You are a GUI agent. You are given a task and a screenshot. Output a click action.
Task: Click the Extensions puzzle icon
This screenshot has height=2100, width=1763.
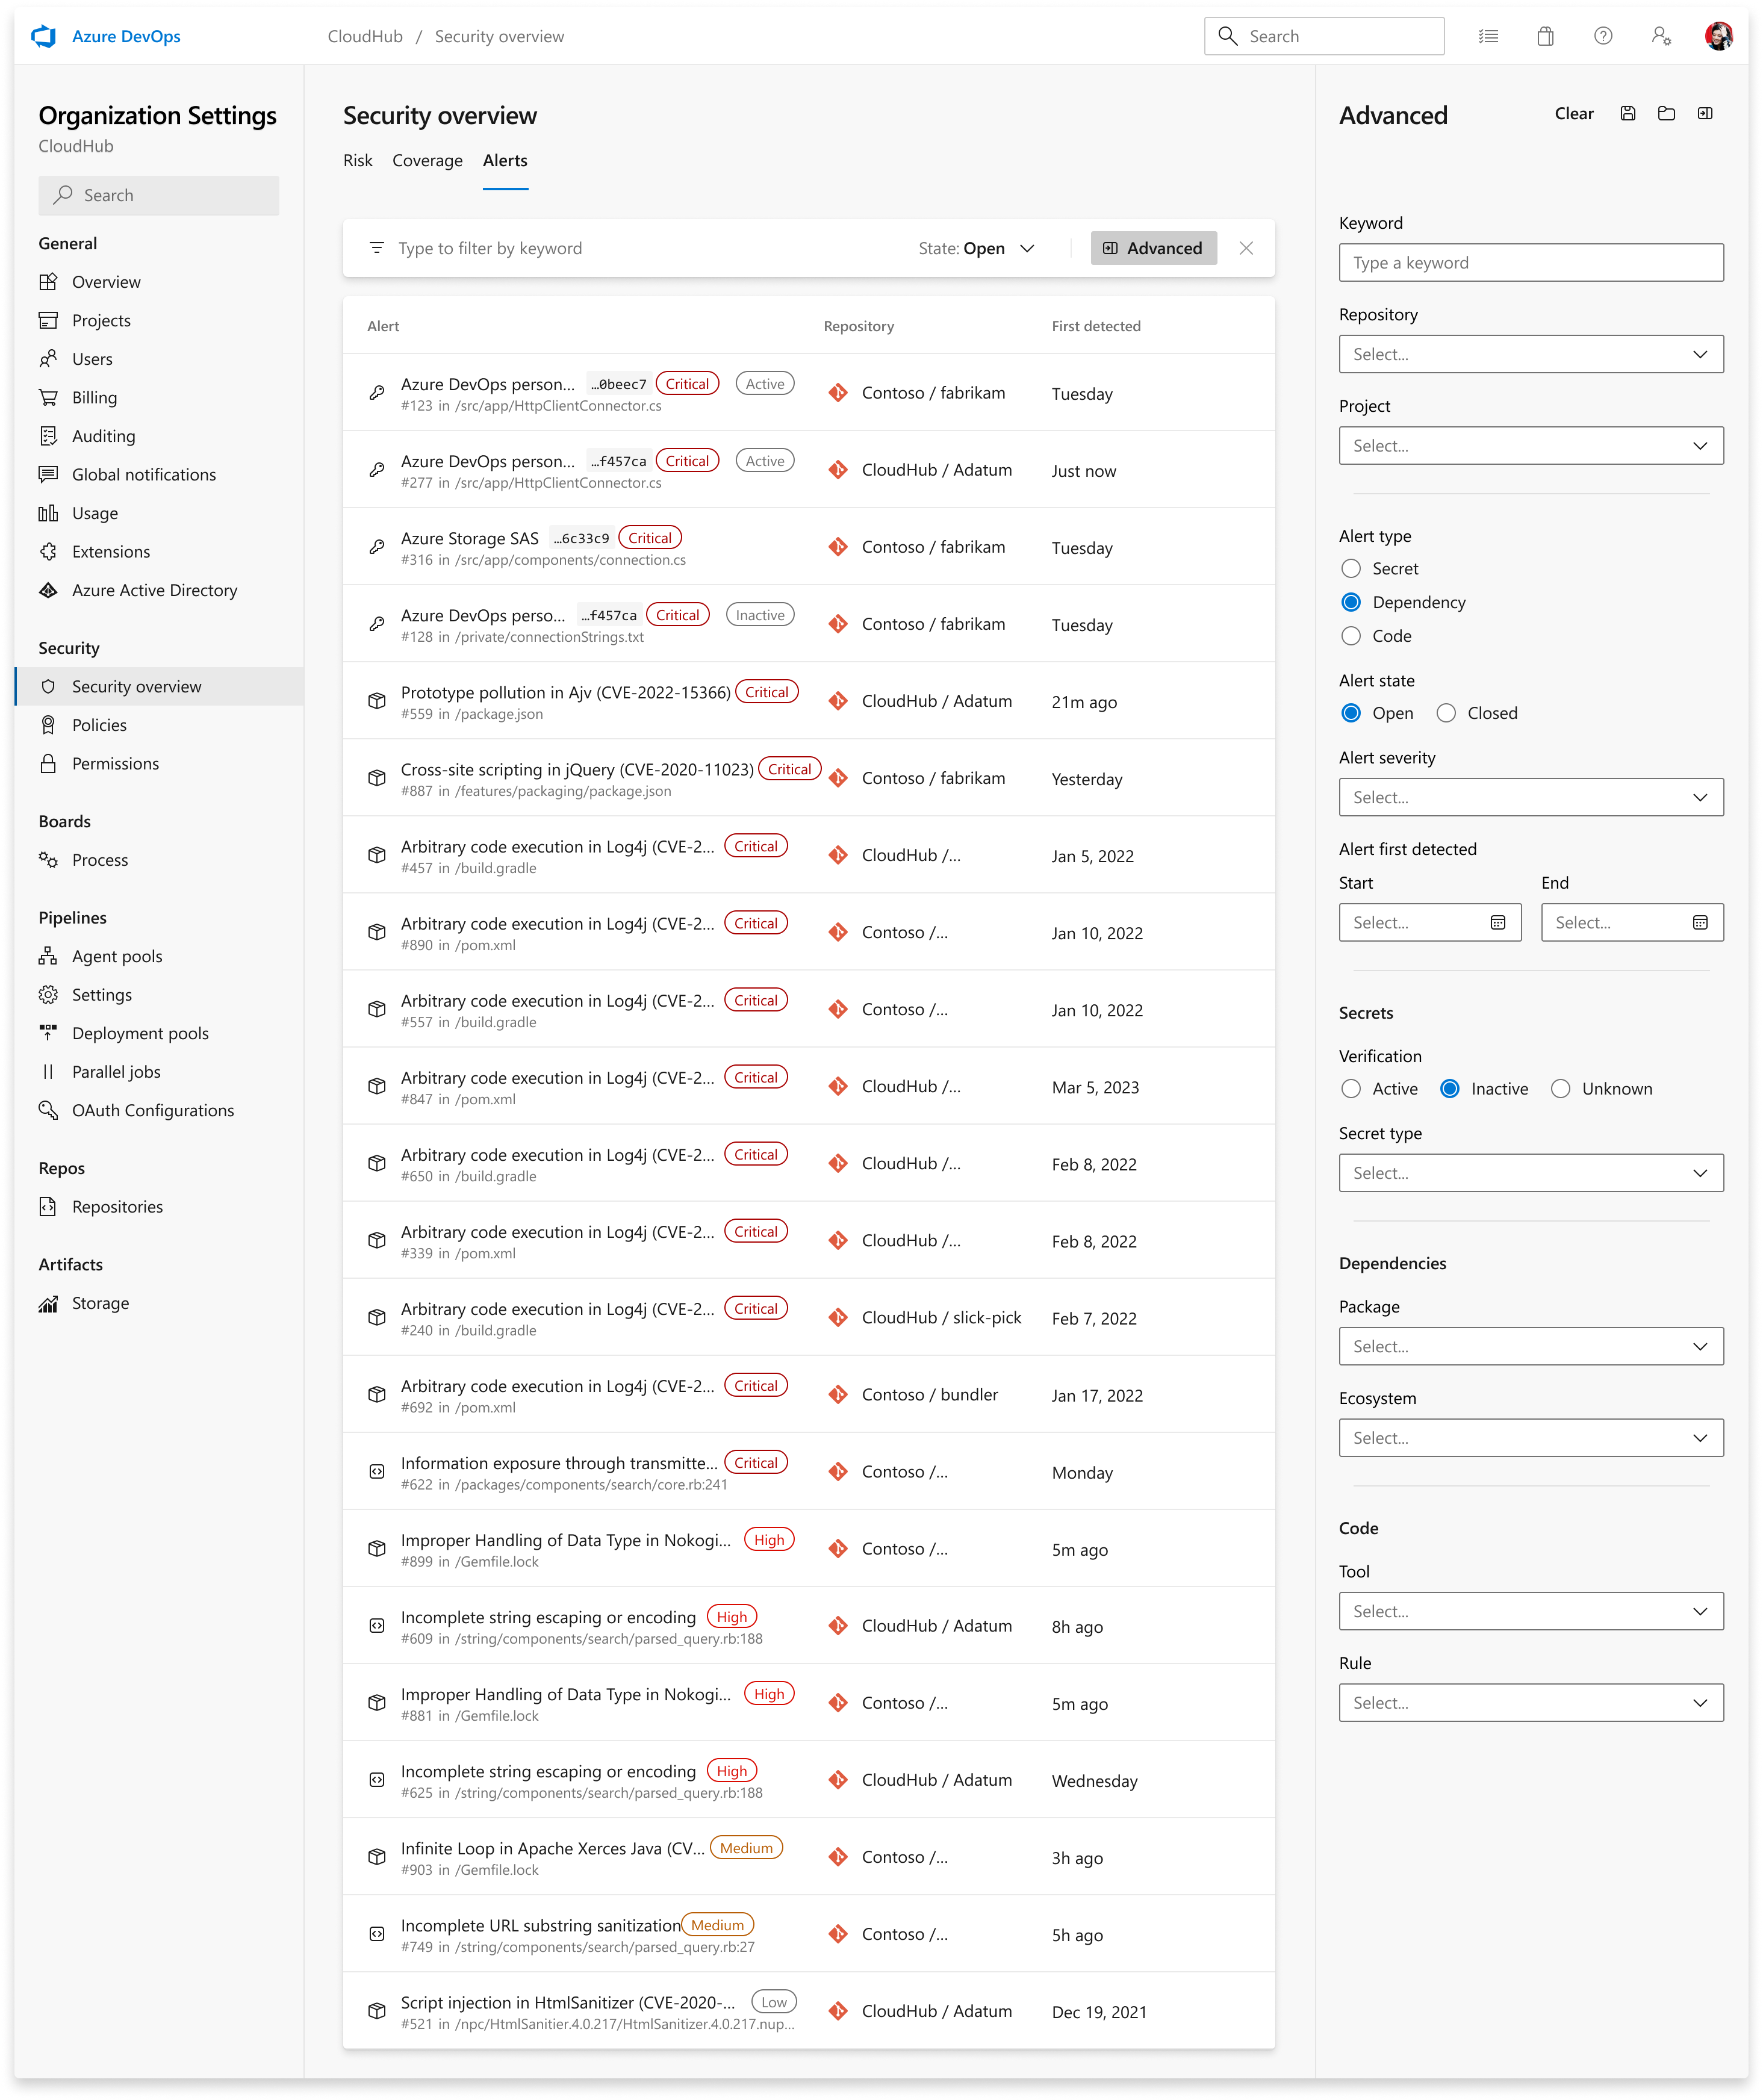[48, 552]
